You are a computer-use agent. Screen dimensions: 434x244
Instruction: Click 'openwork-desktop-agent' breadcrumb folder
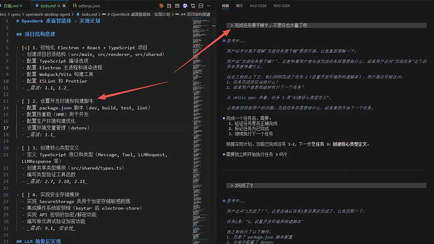pos(48,14)
